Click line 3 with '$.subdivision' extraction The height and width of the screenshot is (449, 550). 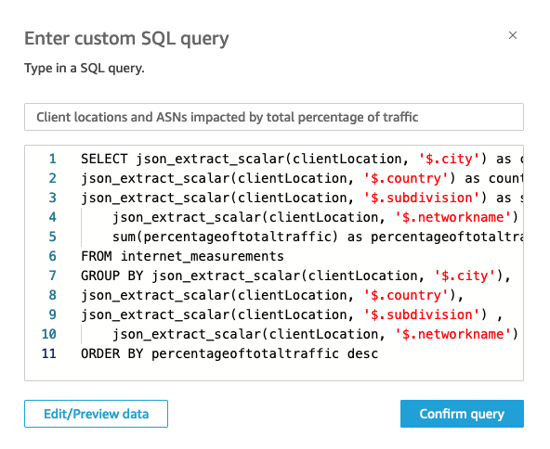coord(302,198)
